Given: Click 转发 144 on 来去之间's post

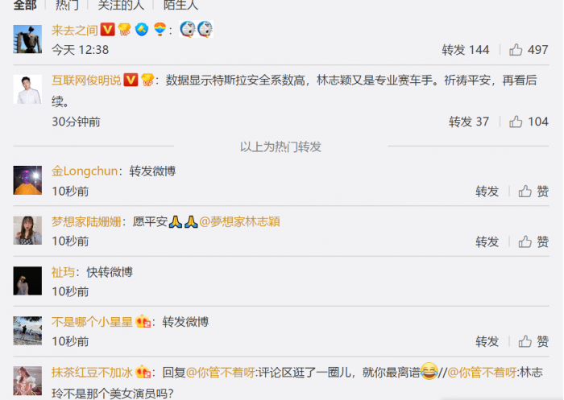Looking at the screenshot, I should (466, 50).
